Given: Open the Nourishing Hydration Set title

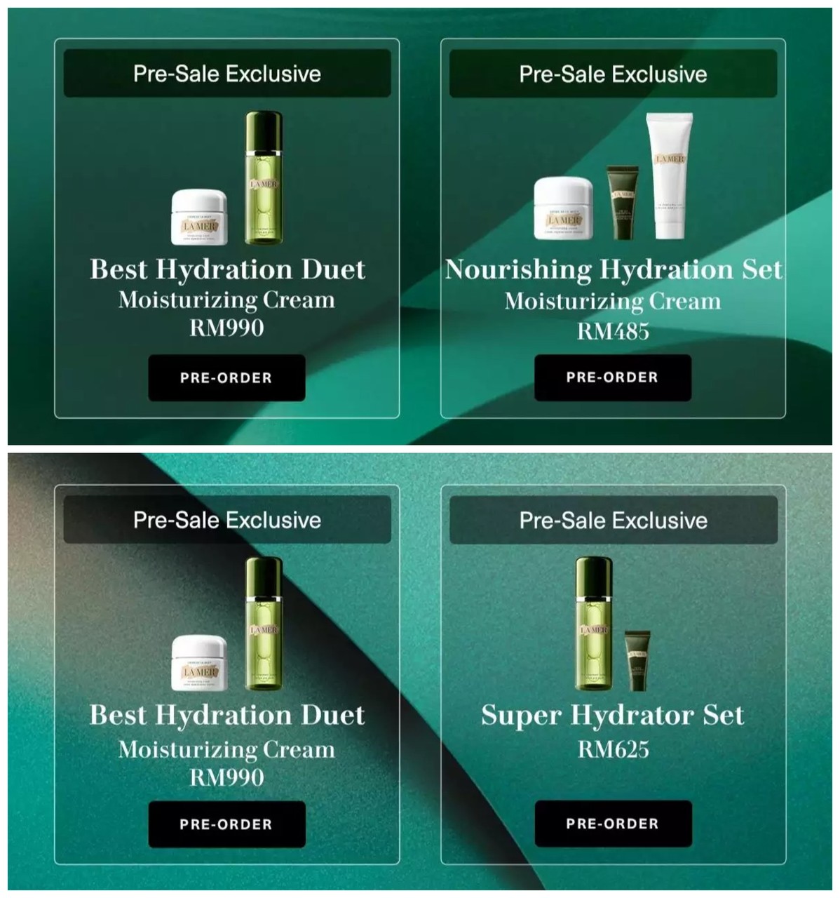Looking at the screenshot, I should [614, 269].
